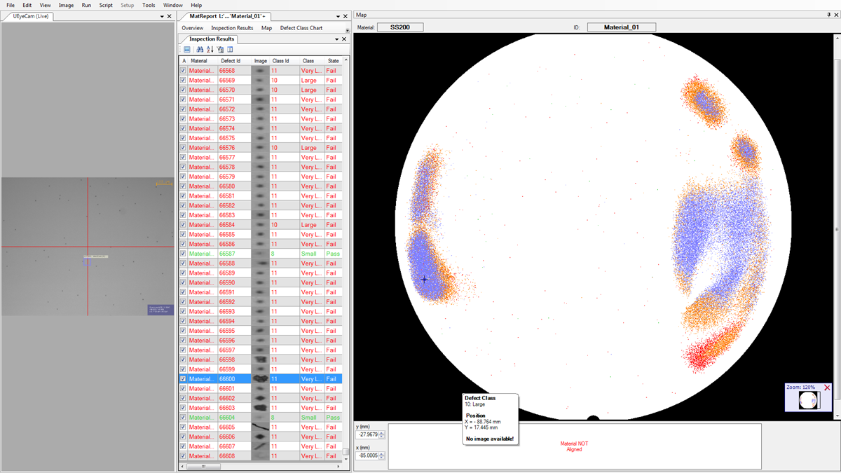Click the binoculars find icon in Inspection Results

tap(199, 50)
